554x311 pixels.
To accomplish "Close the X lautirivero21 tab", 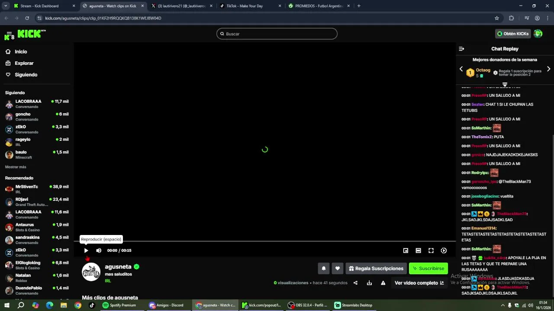I will (x=211, y=6).
